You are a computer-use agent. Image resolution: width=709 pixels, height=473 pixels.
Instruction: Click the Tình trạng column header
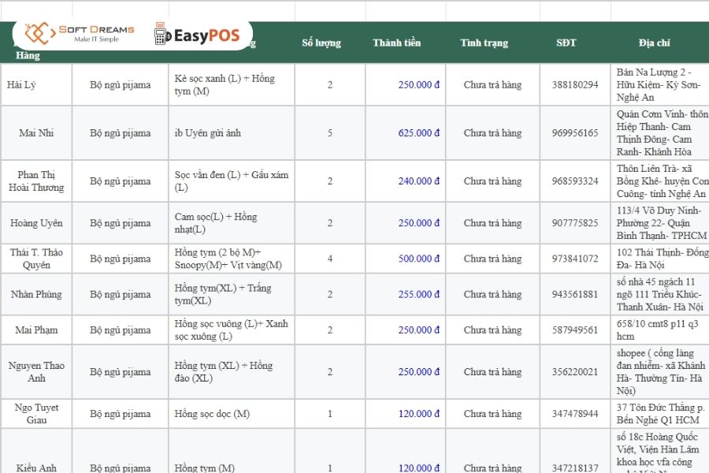(x=484, y=43)
